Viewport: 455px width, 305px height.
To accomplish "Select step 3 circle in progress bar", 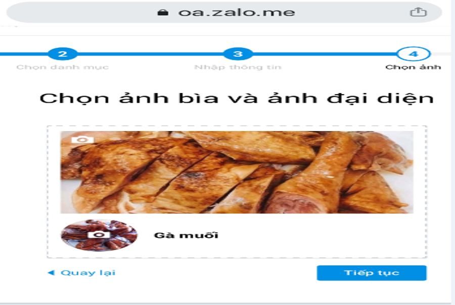I will point(238,54).
